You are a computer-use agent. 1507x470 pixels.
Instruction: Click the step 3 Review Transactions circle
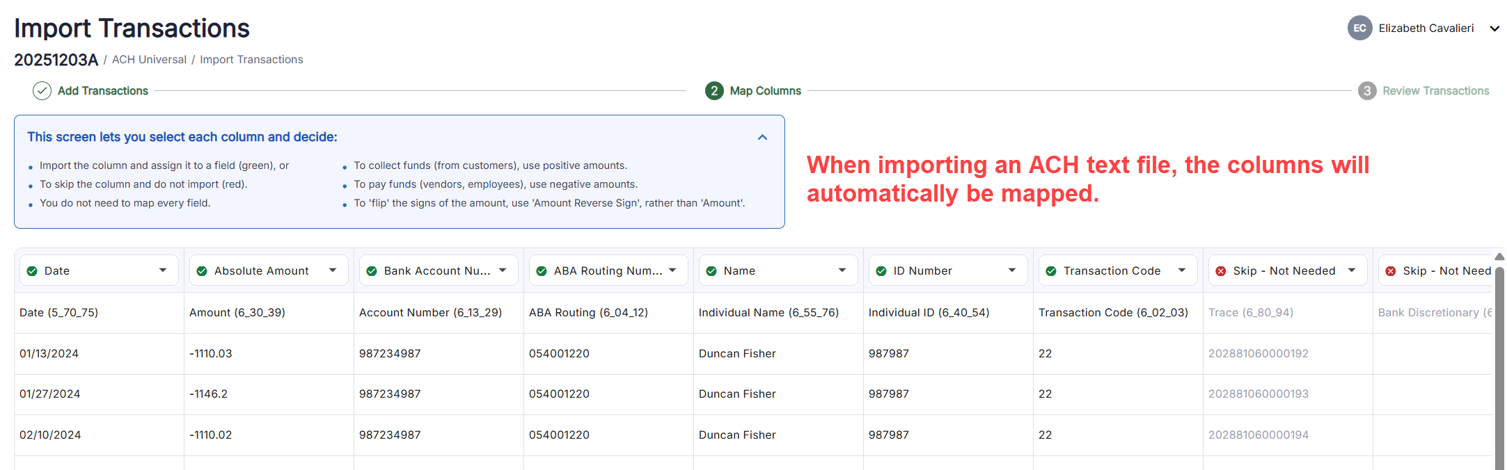[x=1367, y=91]
